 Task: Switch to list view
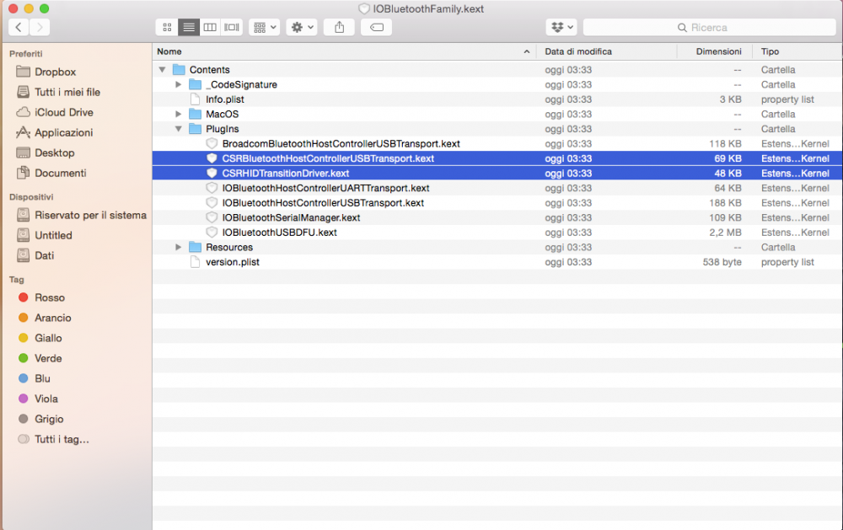[x=189, y=27]
